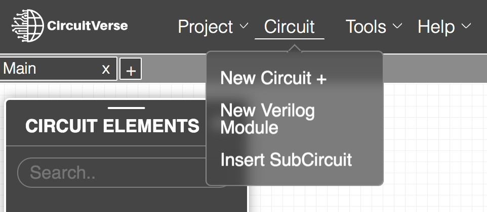Expand the chevron next to Help
The image size is (487, 212).
click(466, 26)
